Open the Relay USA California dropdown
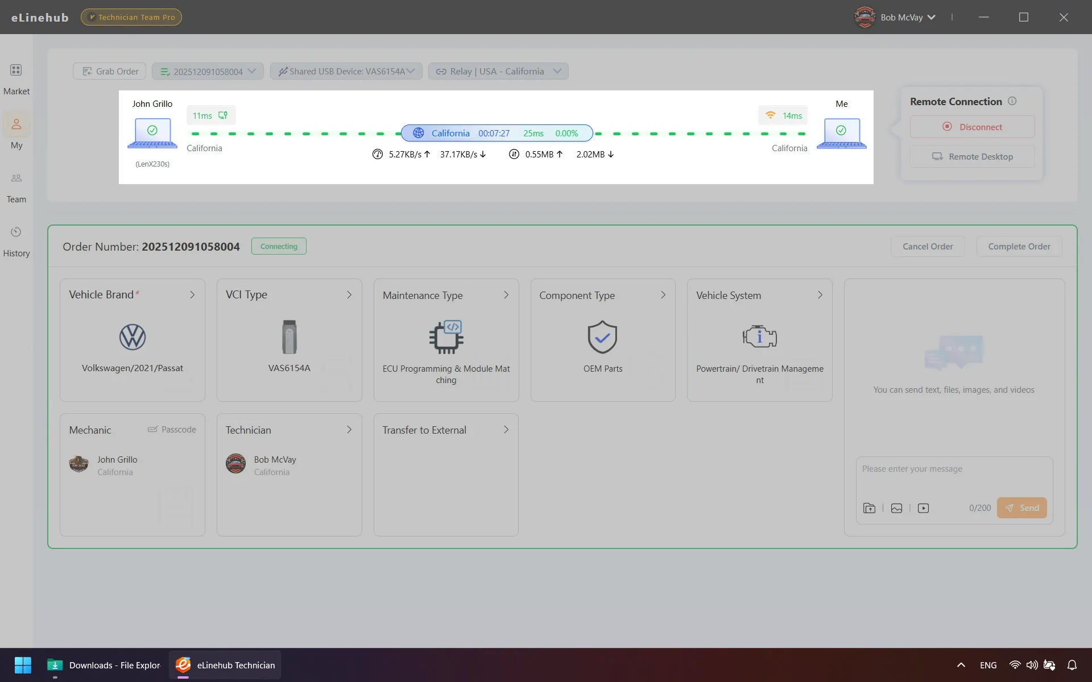This screenshot has width=1092, height=682. click(498, 71)
